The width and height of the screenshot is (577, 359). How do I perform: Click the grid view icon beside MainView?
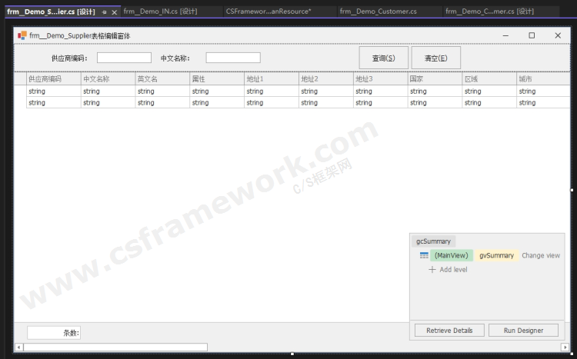424,255
